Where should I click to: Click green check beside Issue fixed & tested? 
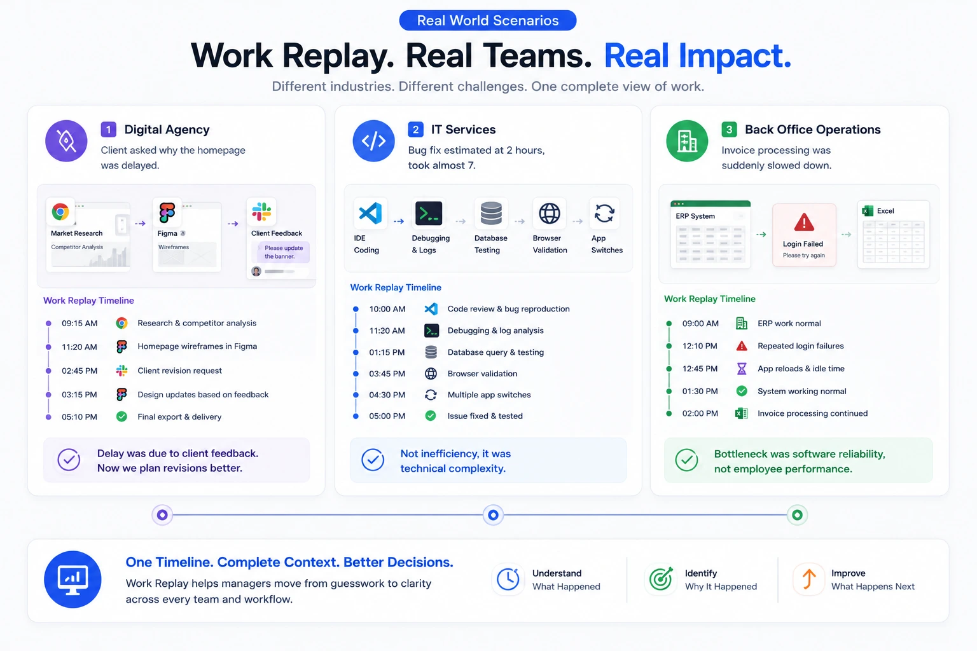[431, 416]
